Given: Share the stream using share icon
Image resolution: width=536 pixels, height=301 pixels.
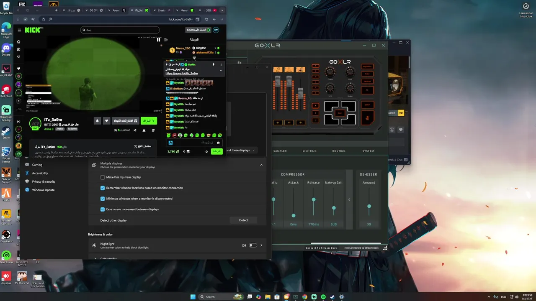Looking at the screenshot, I should tap(135, 130).
